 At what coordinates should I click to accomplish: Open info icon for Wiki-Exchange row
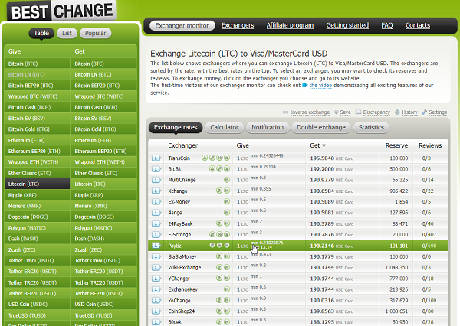point(156,267)
